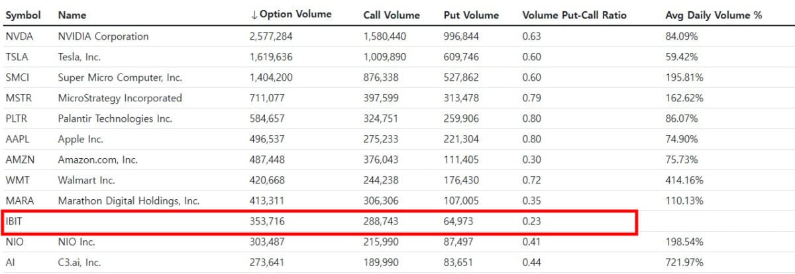Image resolution: width=795 pixels, height=274 pixels.
Task: Click the Apple Inc. company name
Action: pos(81,139)
